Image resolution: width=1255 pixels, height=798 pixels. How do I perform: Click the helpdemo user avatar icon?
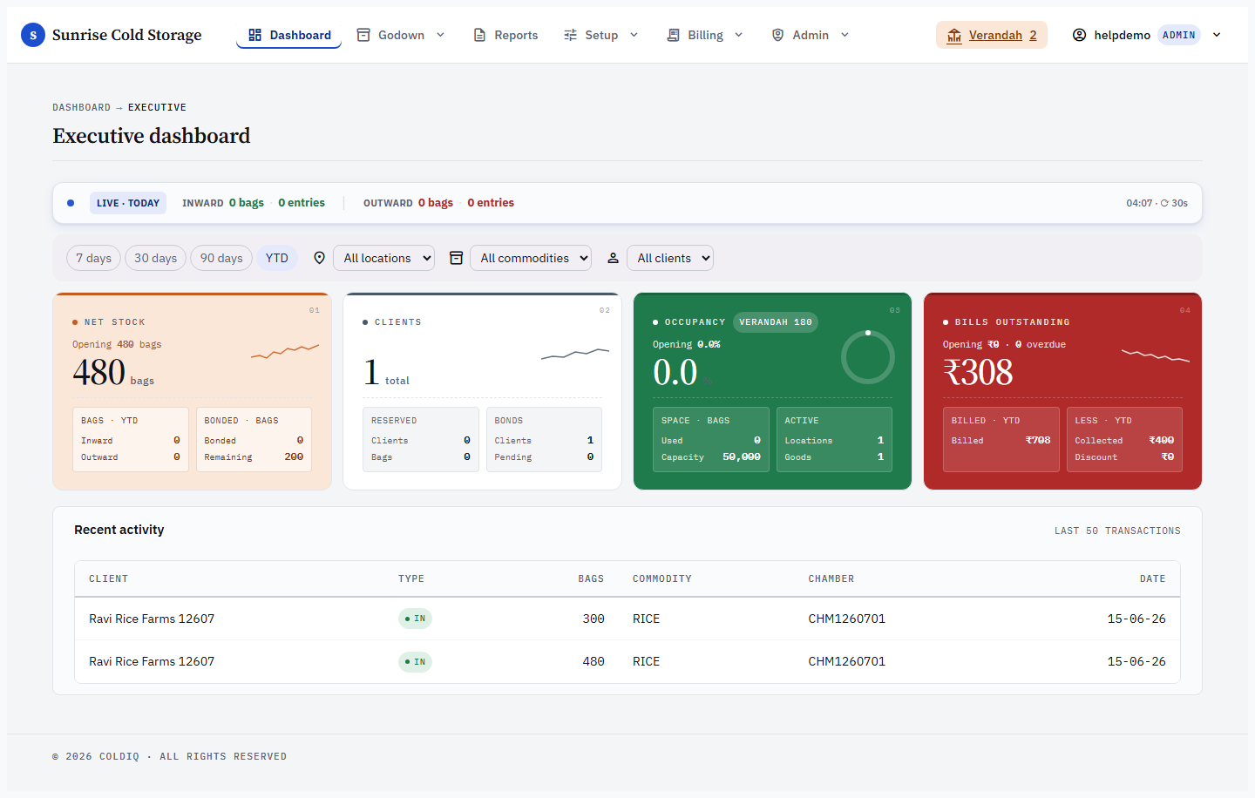1079,35
